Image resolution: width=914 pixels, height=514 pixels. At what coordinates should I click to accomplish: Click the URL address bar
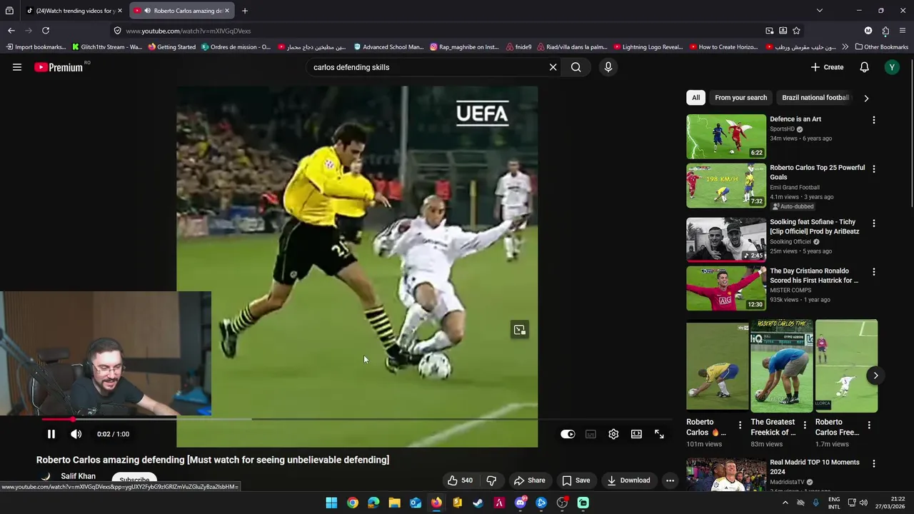pos(436,31)
